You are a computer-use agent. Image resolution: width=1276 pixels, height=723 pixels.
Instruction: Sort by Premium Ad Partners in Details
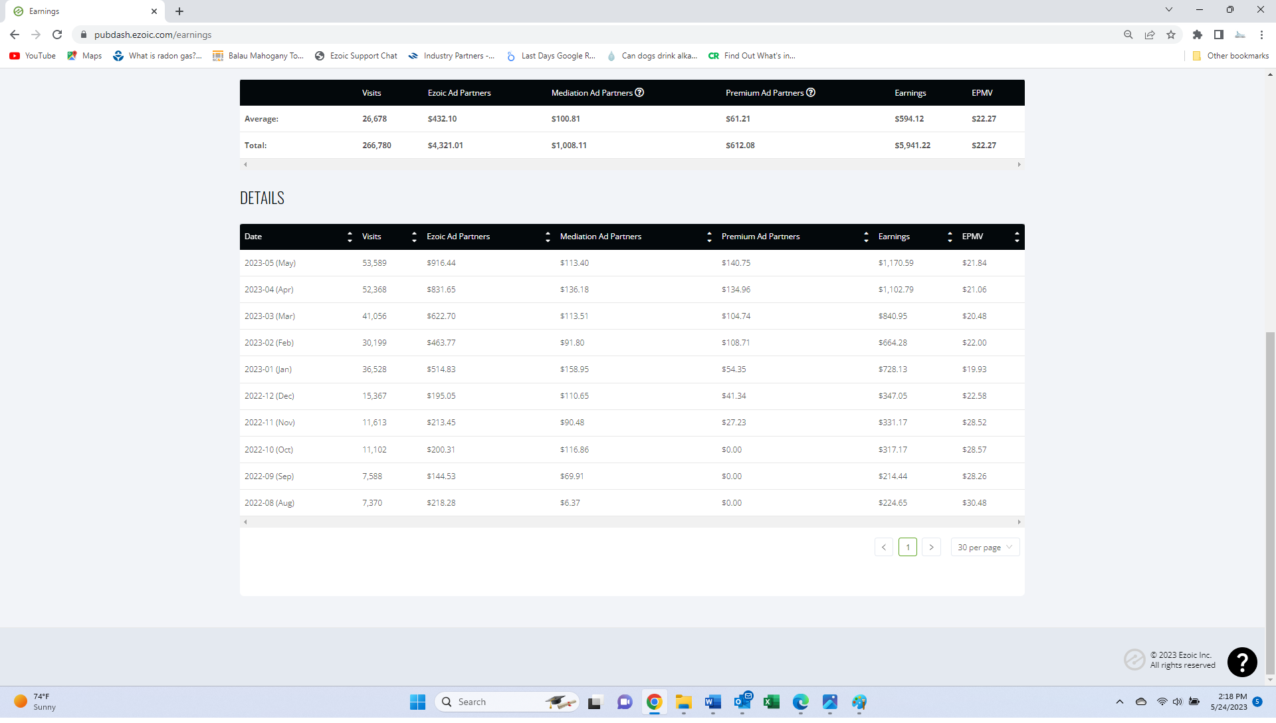pyautogui.click(x=866, y=237)
